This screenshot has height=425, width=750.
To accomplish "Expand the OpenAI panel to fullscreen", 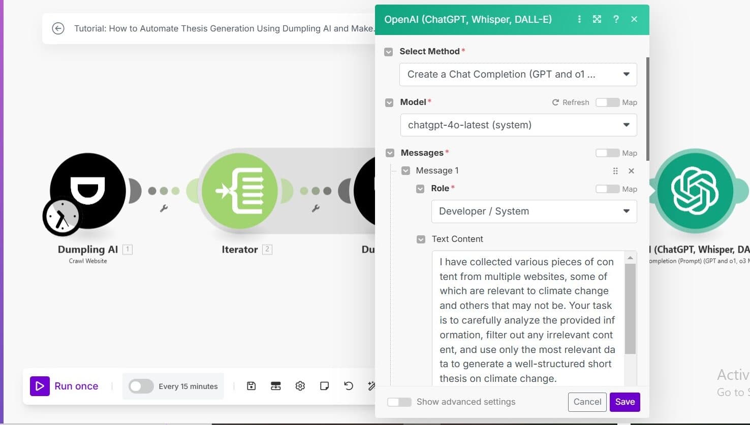I will [x=597, y=19].
